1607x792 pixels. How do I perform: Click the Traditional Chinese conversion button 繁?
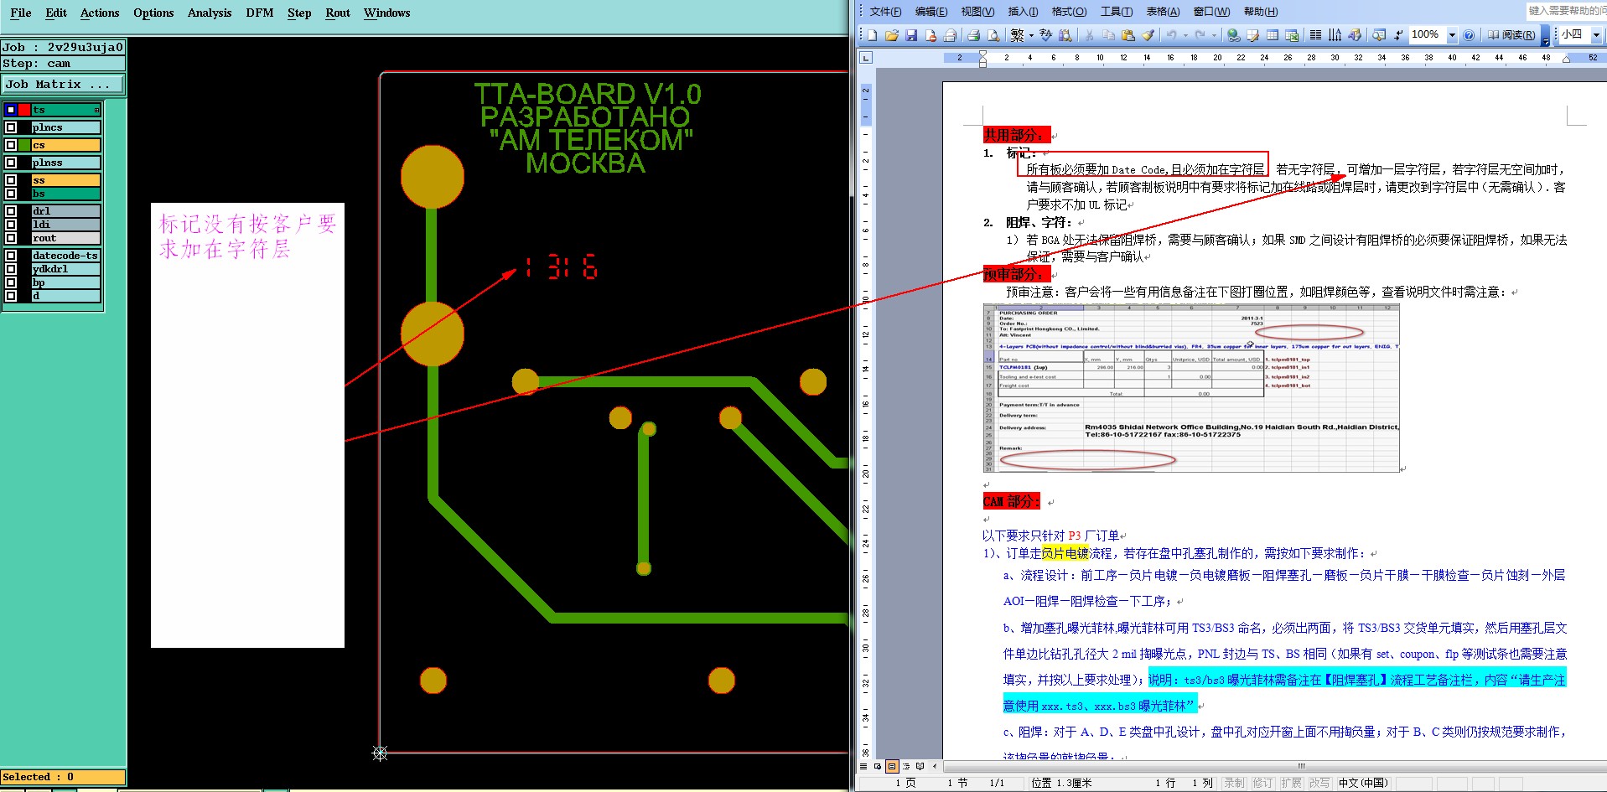[1017, 35]
